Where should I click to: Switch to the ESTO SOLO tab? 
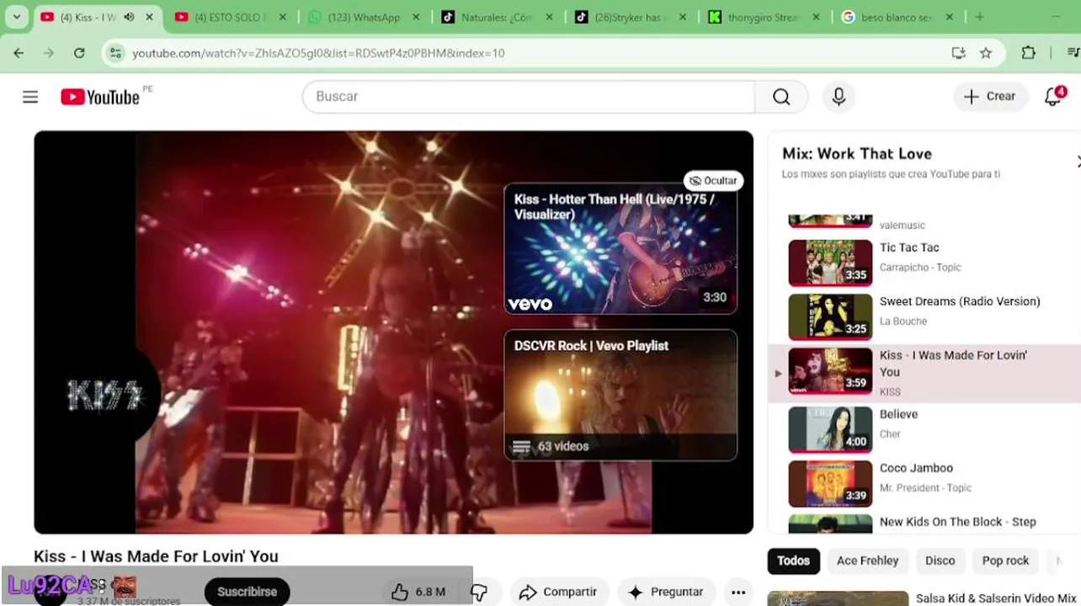231,17
